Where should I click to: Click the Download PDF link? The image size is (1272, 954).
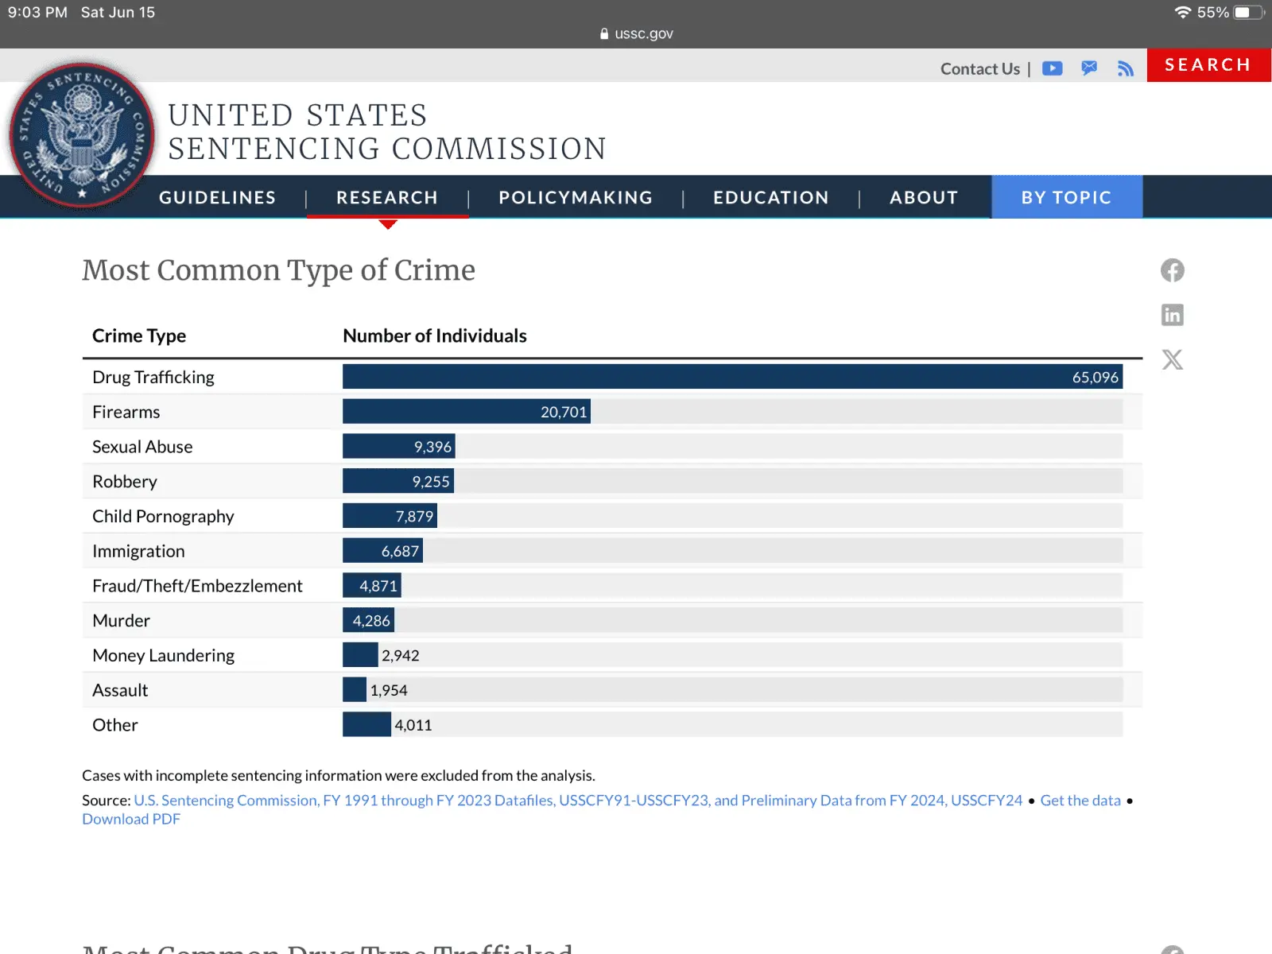(131, 819)
